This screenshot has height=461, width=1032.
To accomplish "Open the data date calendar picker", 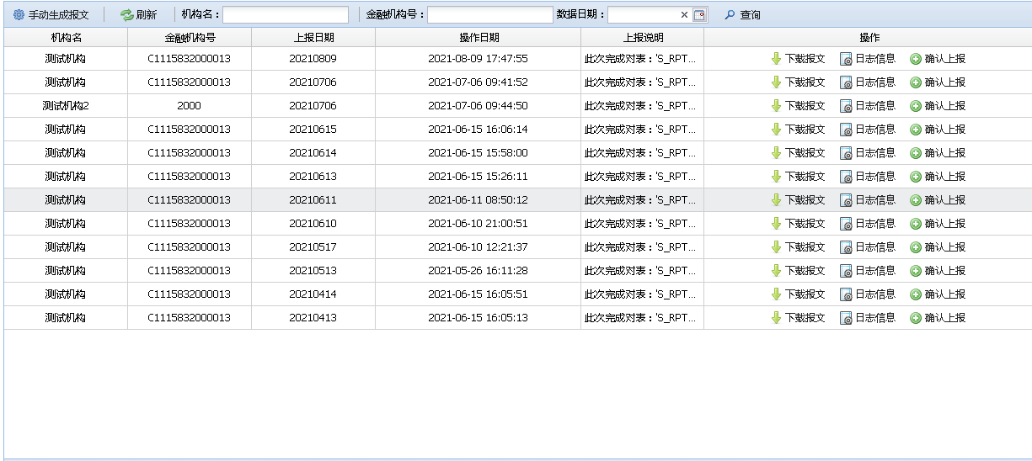I will (699, 15).
